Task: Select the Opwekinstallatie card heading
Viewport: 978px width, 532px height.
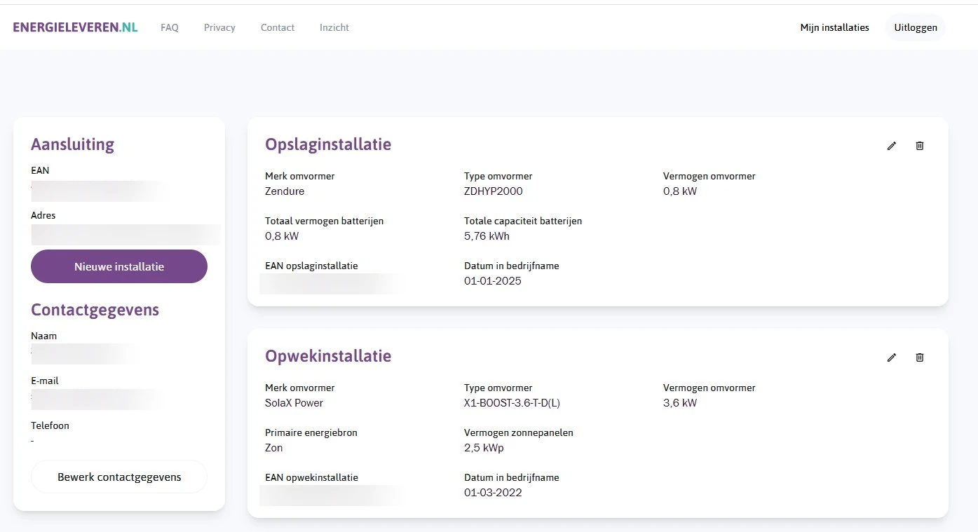Action: (328, 356)
